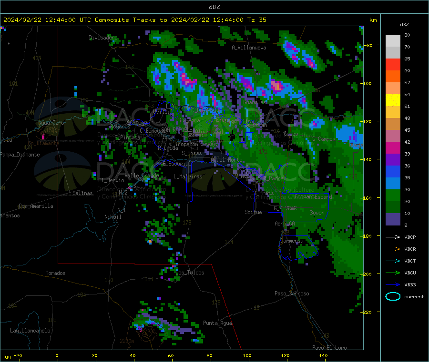
Task: Click the green VBCU arrow legend icon
Action: [x=393, y=273]
